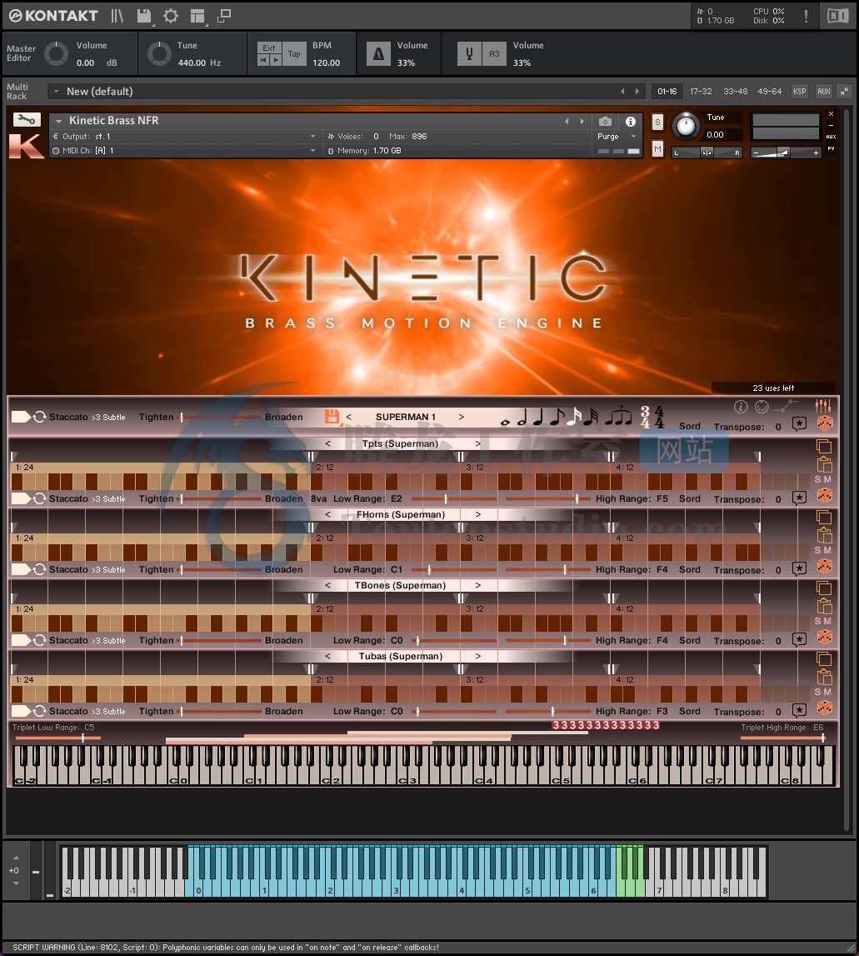Toggle Sord on the FHorns row
Viewport: 859px width, 956px height.
690,569
